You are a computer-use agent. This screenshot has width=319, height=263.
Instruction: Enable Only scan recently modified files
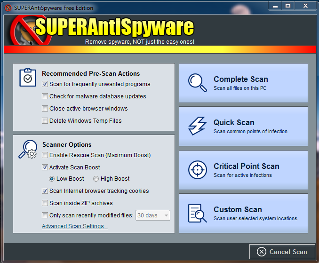(45, 215)
